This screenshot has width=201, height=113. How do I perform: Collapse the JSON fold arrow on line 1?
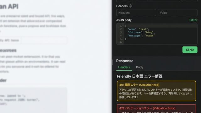123,26
